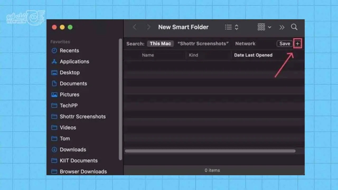
Task: Select "Shottr Screenshots" search scope
Action: tap(203, 44)
